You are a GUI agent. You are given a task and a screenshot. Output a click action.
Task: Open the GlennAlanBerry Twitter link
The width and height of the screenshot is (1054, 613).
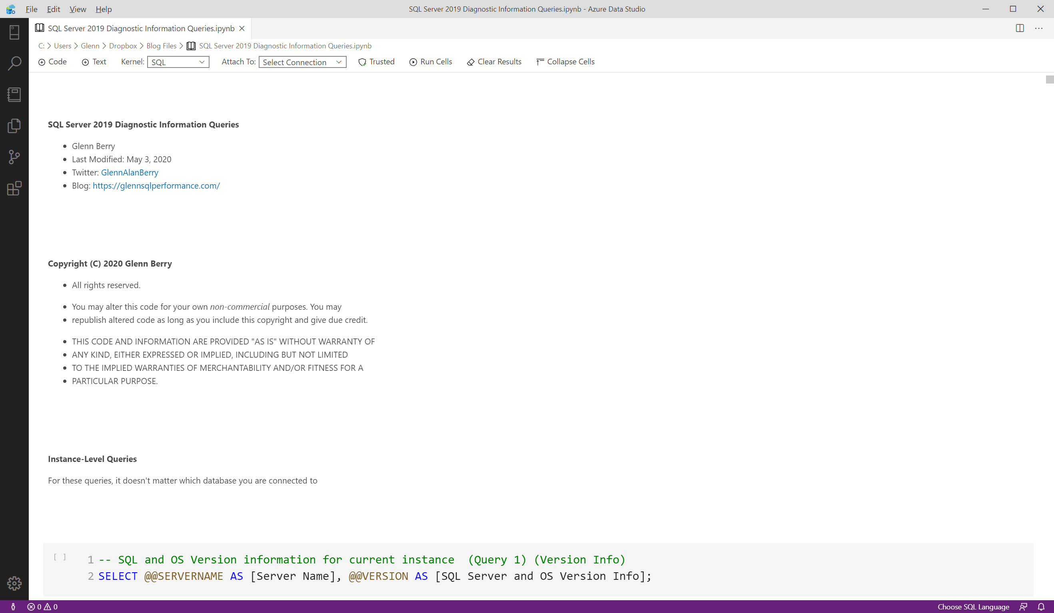(x=130, y=172)
